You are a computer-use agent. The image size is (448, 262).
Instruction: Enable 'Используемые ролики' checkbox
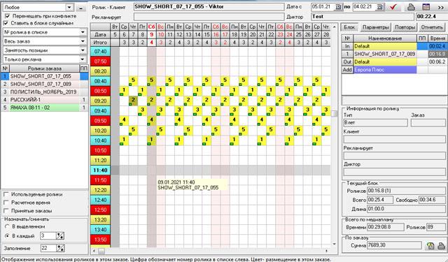pyautogui.click(x=6, y=194)
